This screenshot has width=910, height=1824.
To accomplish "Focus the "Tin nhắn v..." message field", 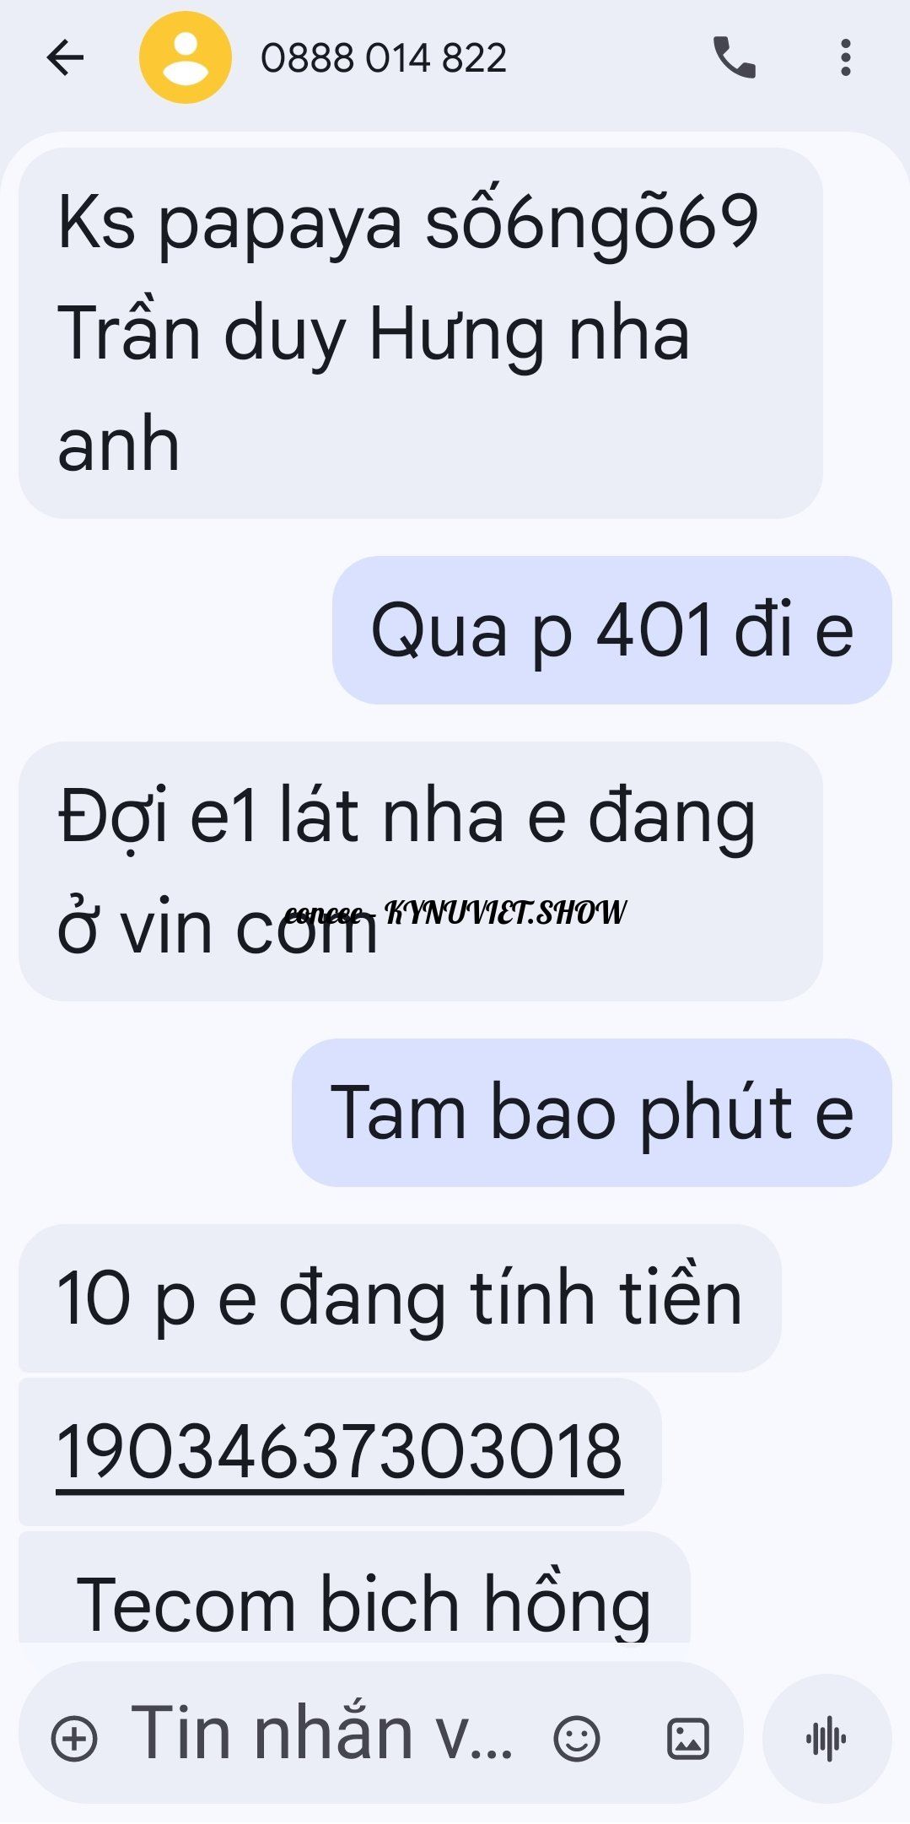I will pos(320,1735).
